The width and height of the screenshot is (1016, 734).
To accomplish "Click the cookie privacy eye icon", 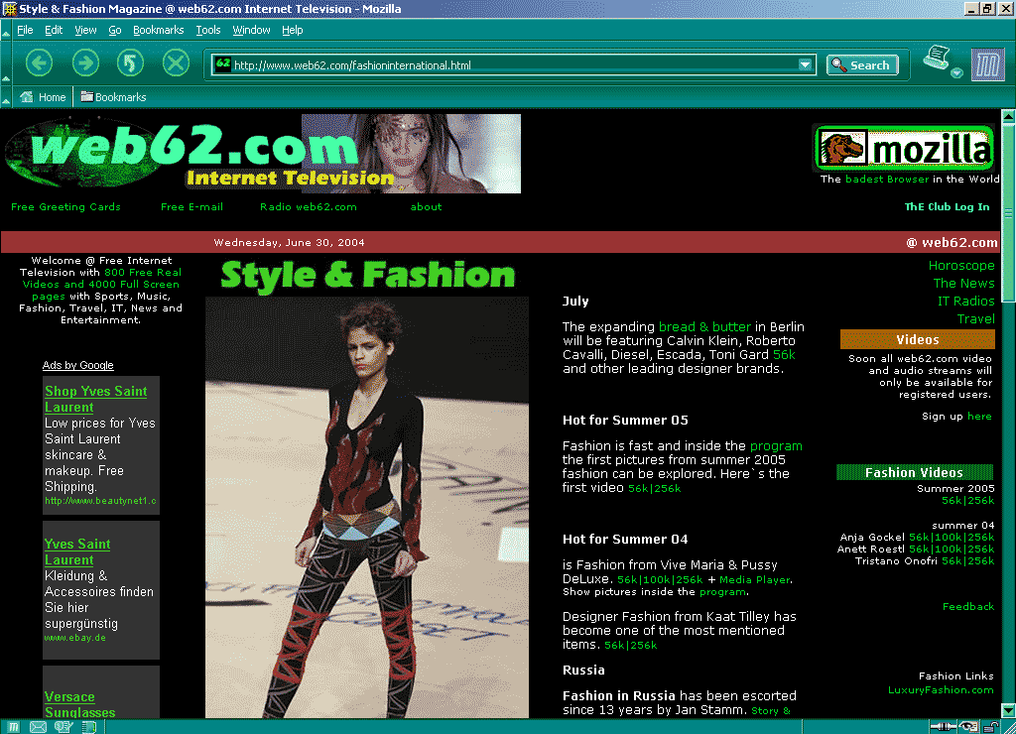I will tap(969, 727).
